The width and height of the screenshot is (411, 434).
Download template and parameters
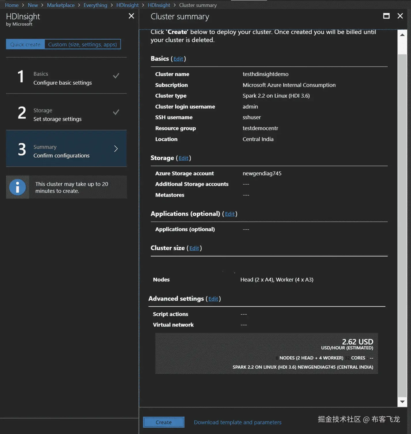[238, 422]
